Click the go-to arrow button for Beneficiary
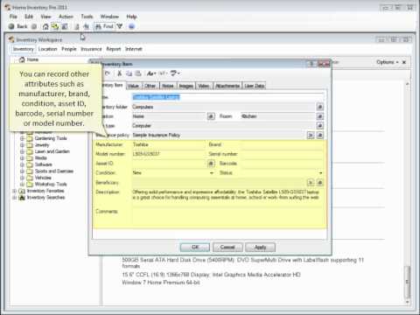This screenshot has height=315, width=420. (311, 183)
